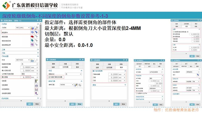Open the 切削层 cut levels icon
Image resolution: width=202 pixels, height=113 pixels.
[x=36, y=81]
